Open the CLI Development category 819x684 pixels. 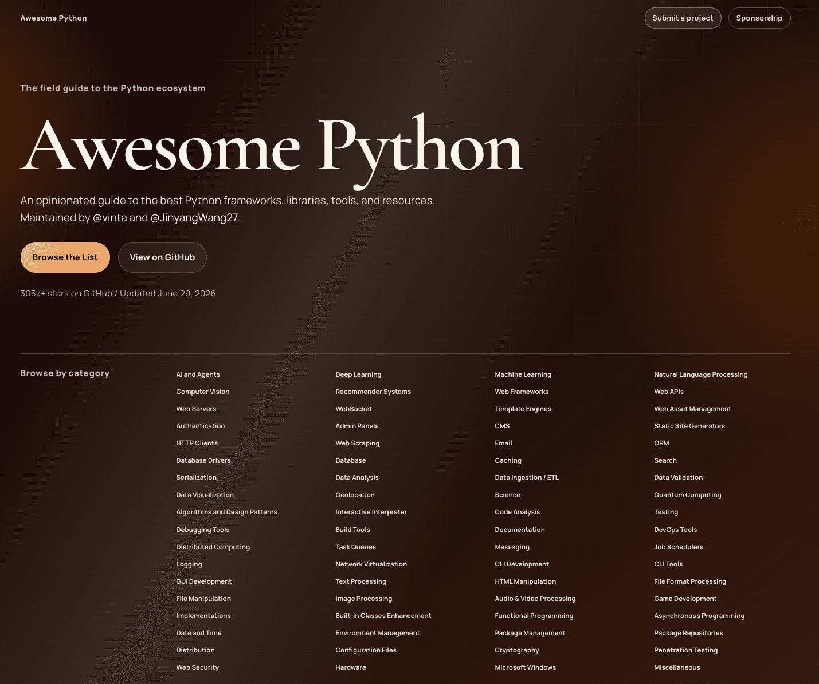(522, 564)
